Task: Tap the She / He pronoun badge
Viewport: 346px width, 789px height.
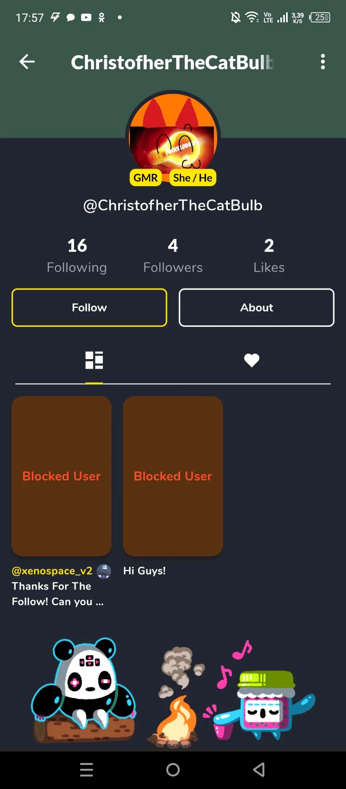Action: (x=193, y=178)
